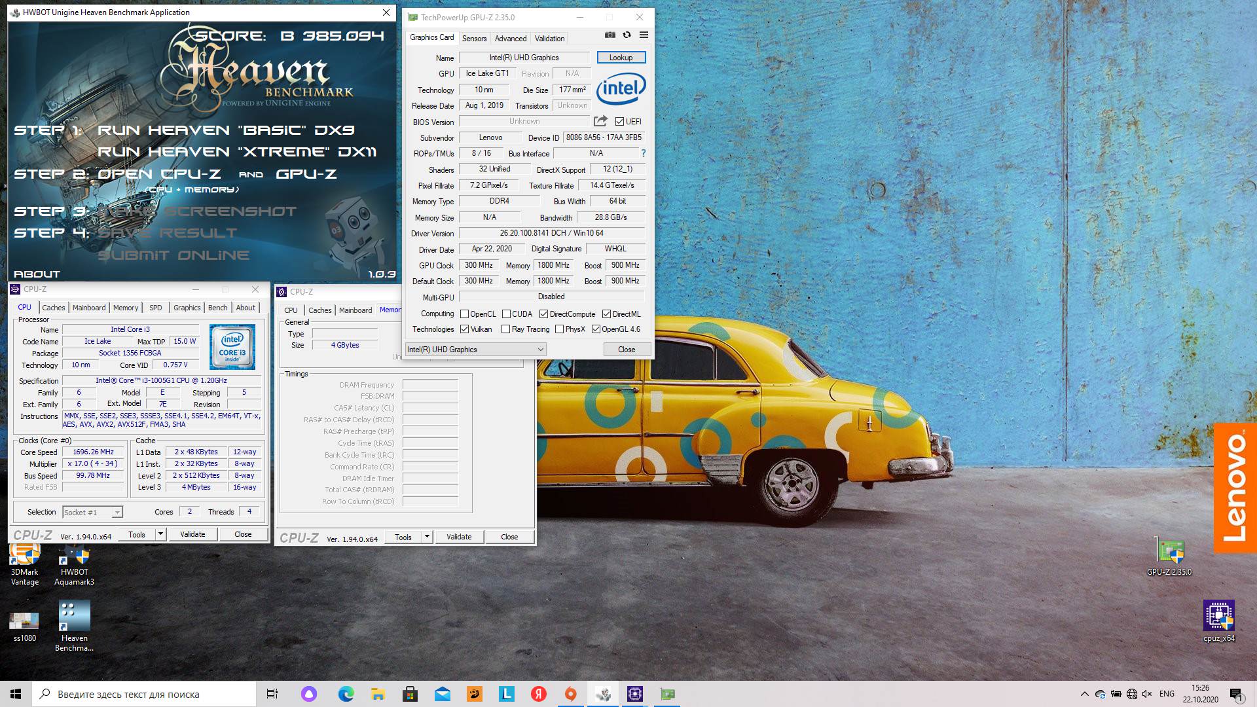Open Bench tab in first CPU-Z
Viewport: 1257px width, 707px height.
pos(218,308)
